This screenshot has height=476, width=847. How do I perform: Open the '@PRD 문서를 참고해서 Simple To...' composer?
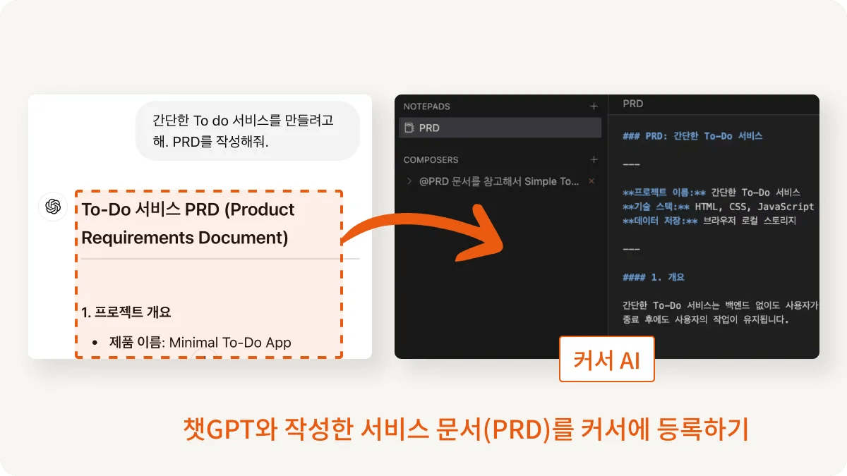point(498,181)
